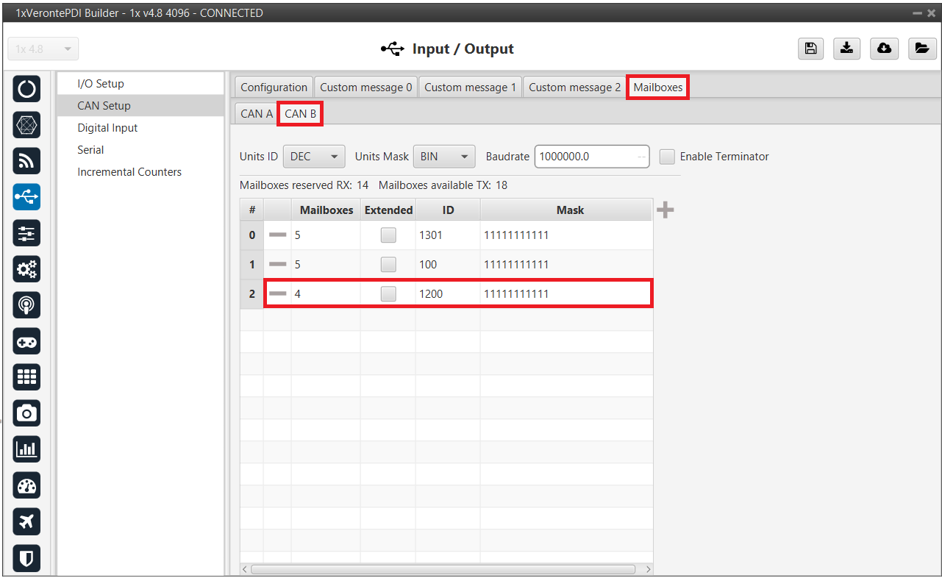The image size is (942, 578).
Task: Remove mailbox row 0 with minus icon
Action: coord(277,235)
